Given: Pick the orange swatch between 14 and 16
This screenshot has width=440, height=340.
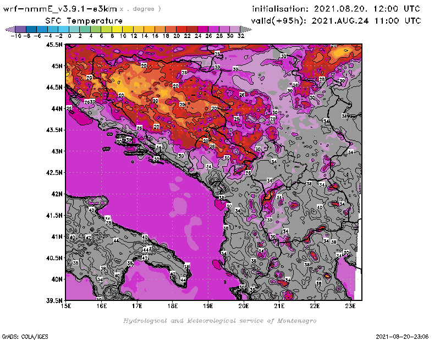Looking at the screenshot, I should point(150,30).
